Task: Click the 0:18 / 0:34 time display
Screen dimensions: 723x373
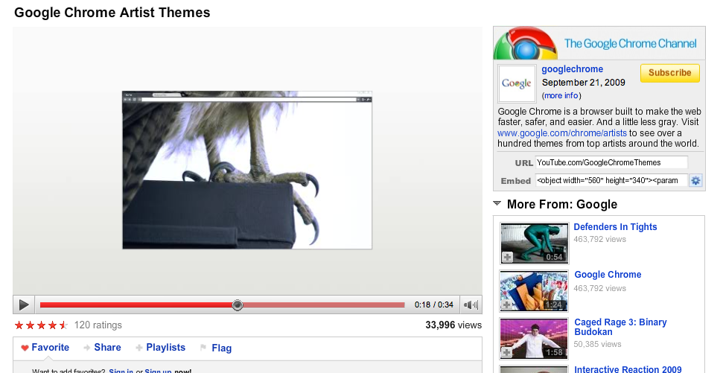Action: tap(434, 305)
